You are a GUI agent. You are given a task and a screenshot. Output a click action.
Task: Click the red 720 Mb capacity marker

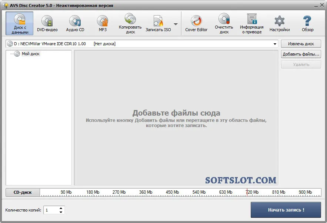(247, 192)
